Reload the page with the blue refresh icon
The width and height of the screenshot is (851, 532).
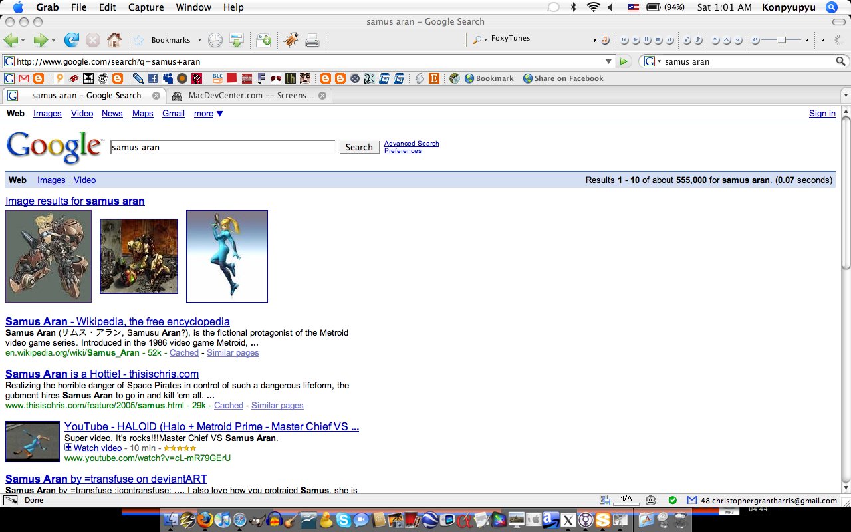[x=72, y=40]
